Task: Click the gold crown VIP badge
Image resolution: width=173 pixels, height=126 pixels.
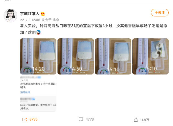Action: (x=43, y=14)
